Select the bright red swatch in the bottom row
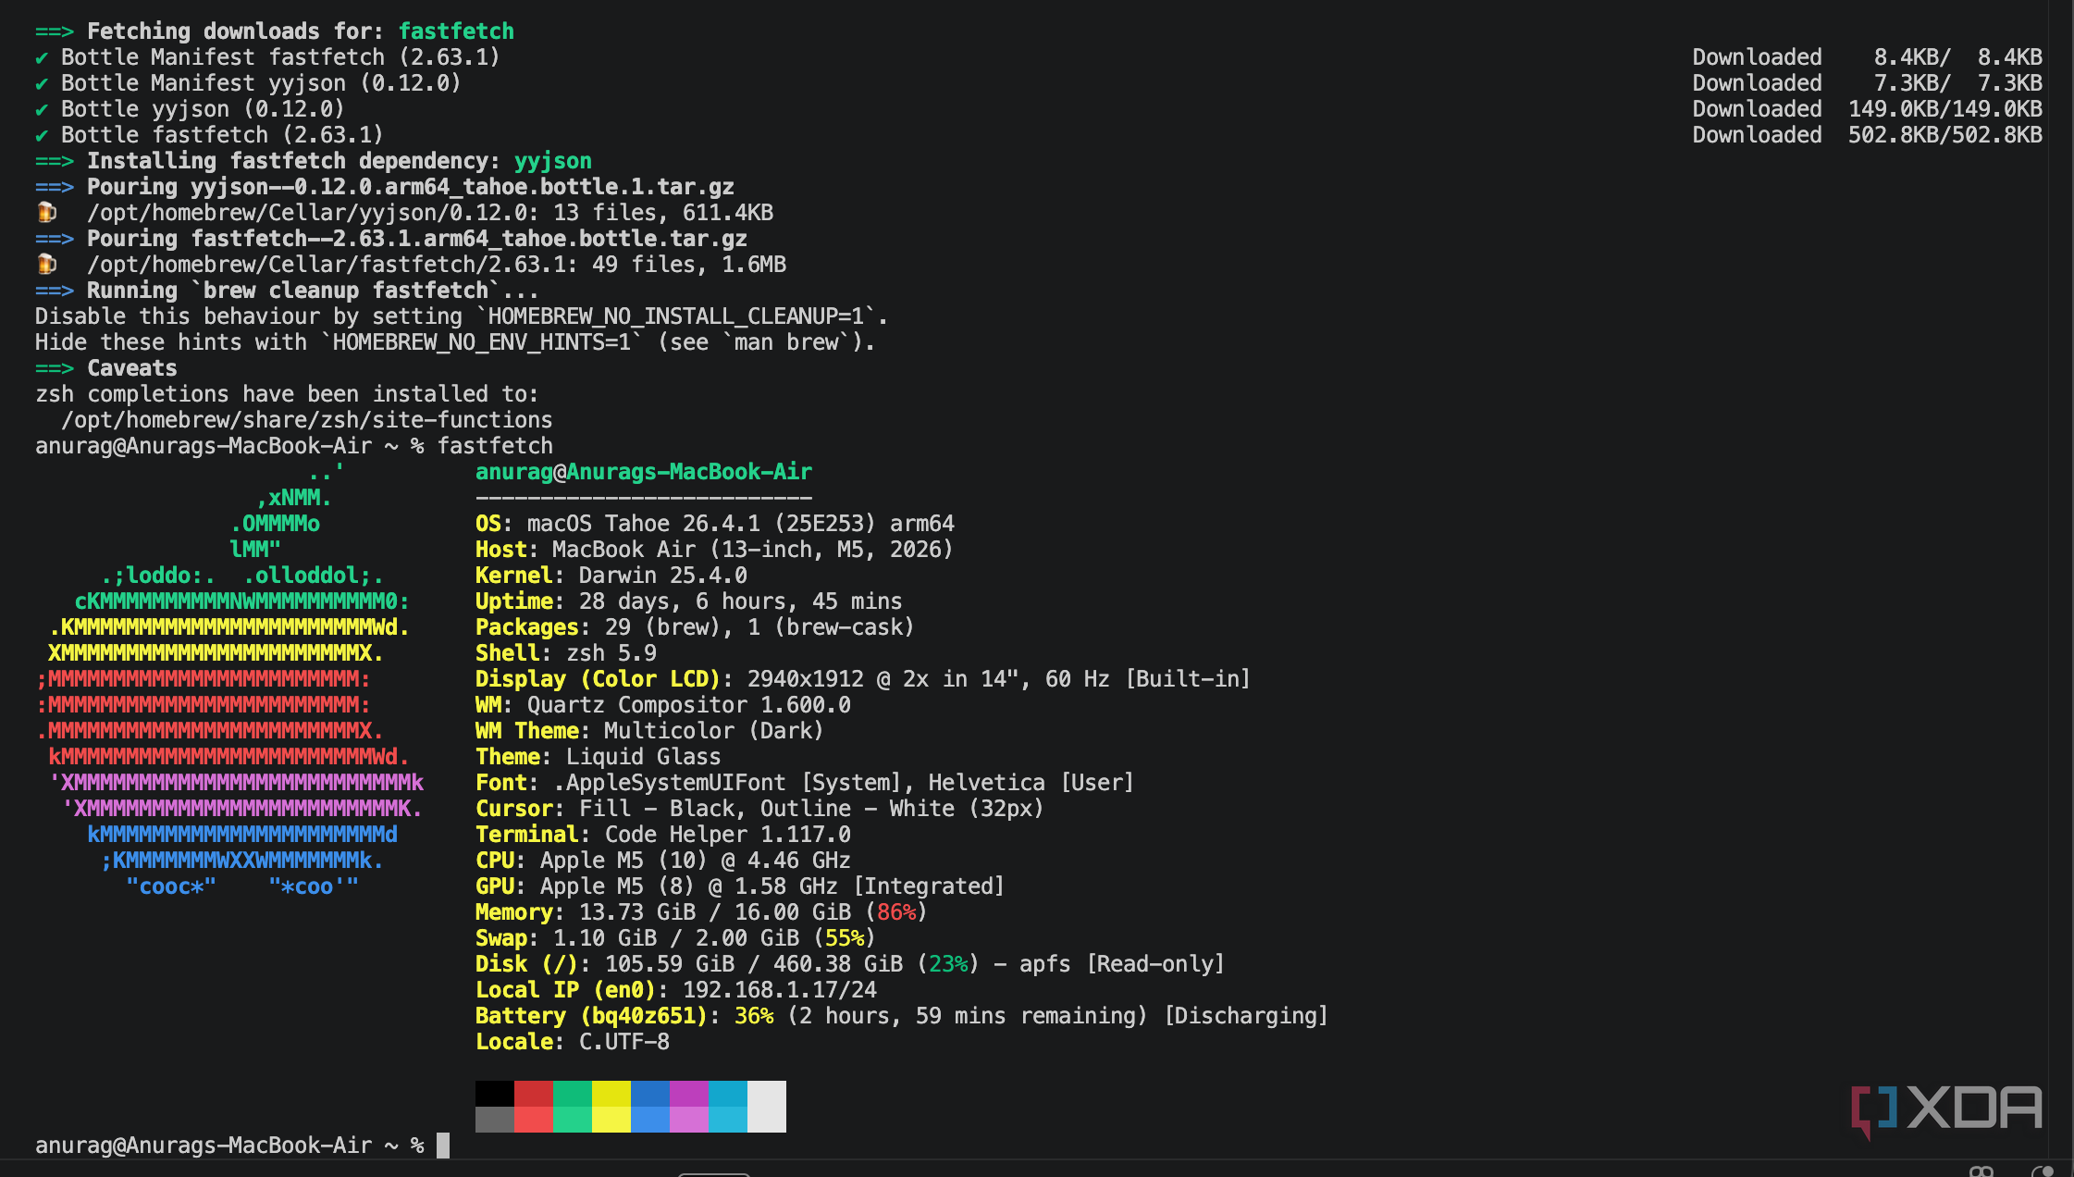The width and height of the screenshot is (2074, 1177). (x=534, y=1120)
